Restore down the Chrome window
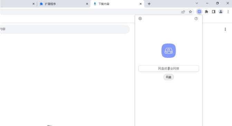232x126 pixels. 217,3
